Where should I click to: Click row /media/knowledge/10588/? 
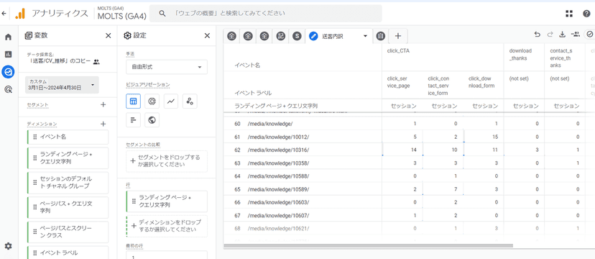click(x=409, y=176)
